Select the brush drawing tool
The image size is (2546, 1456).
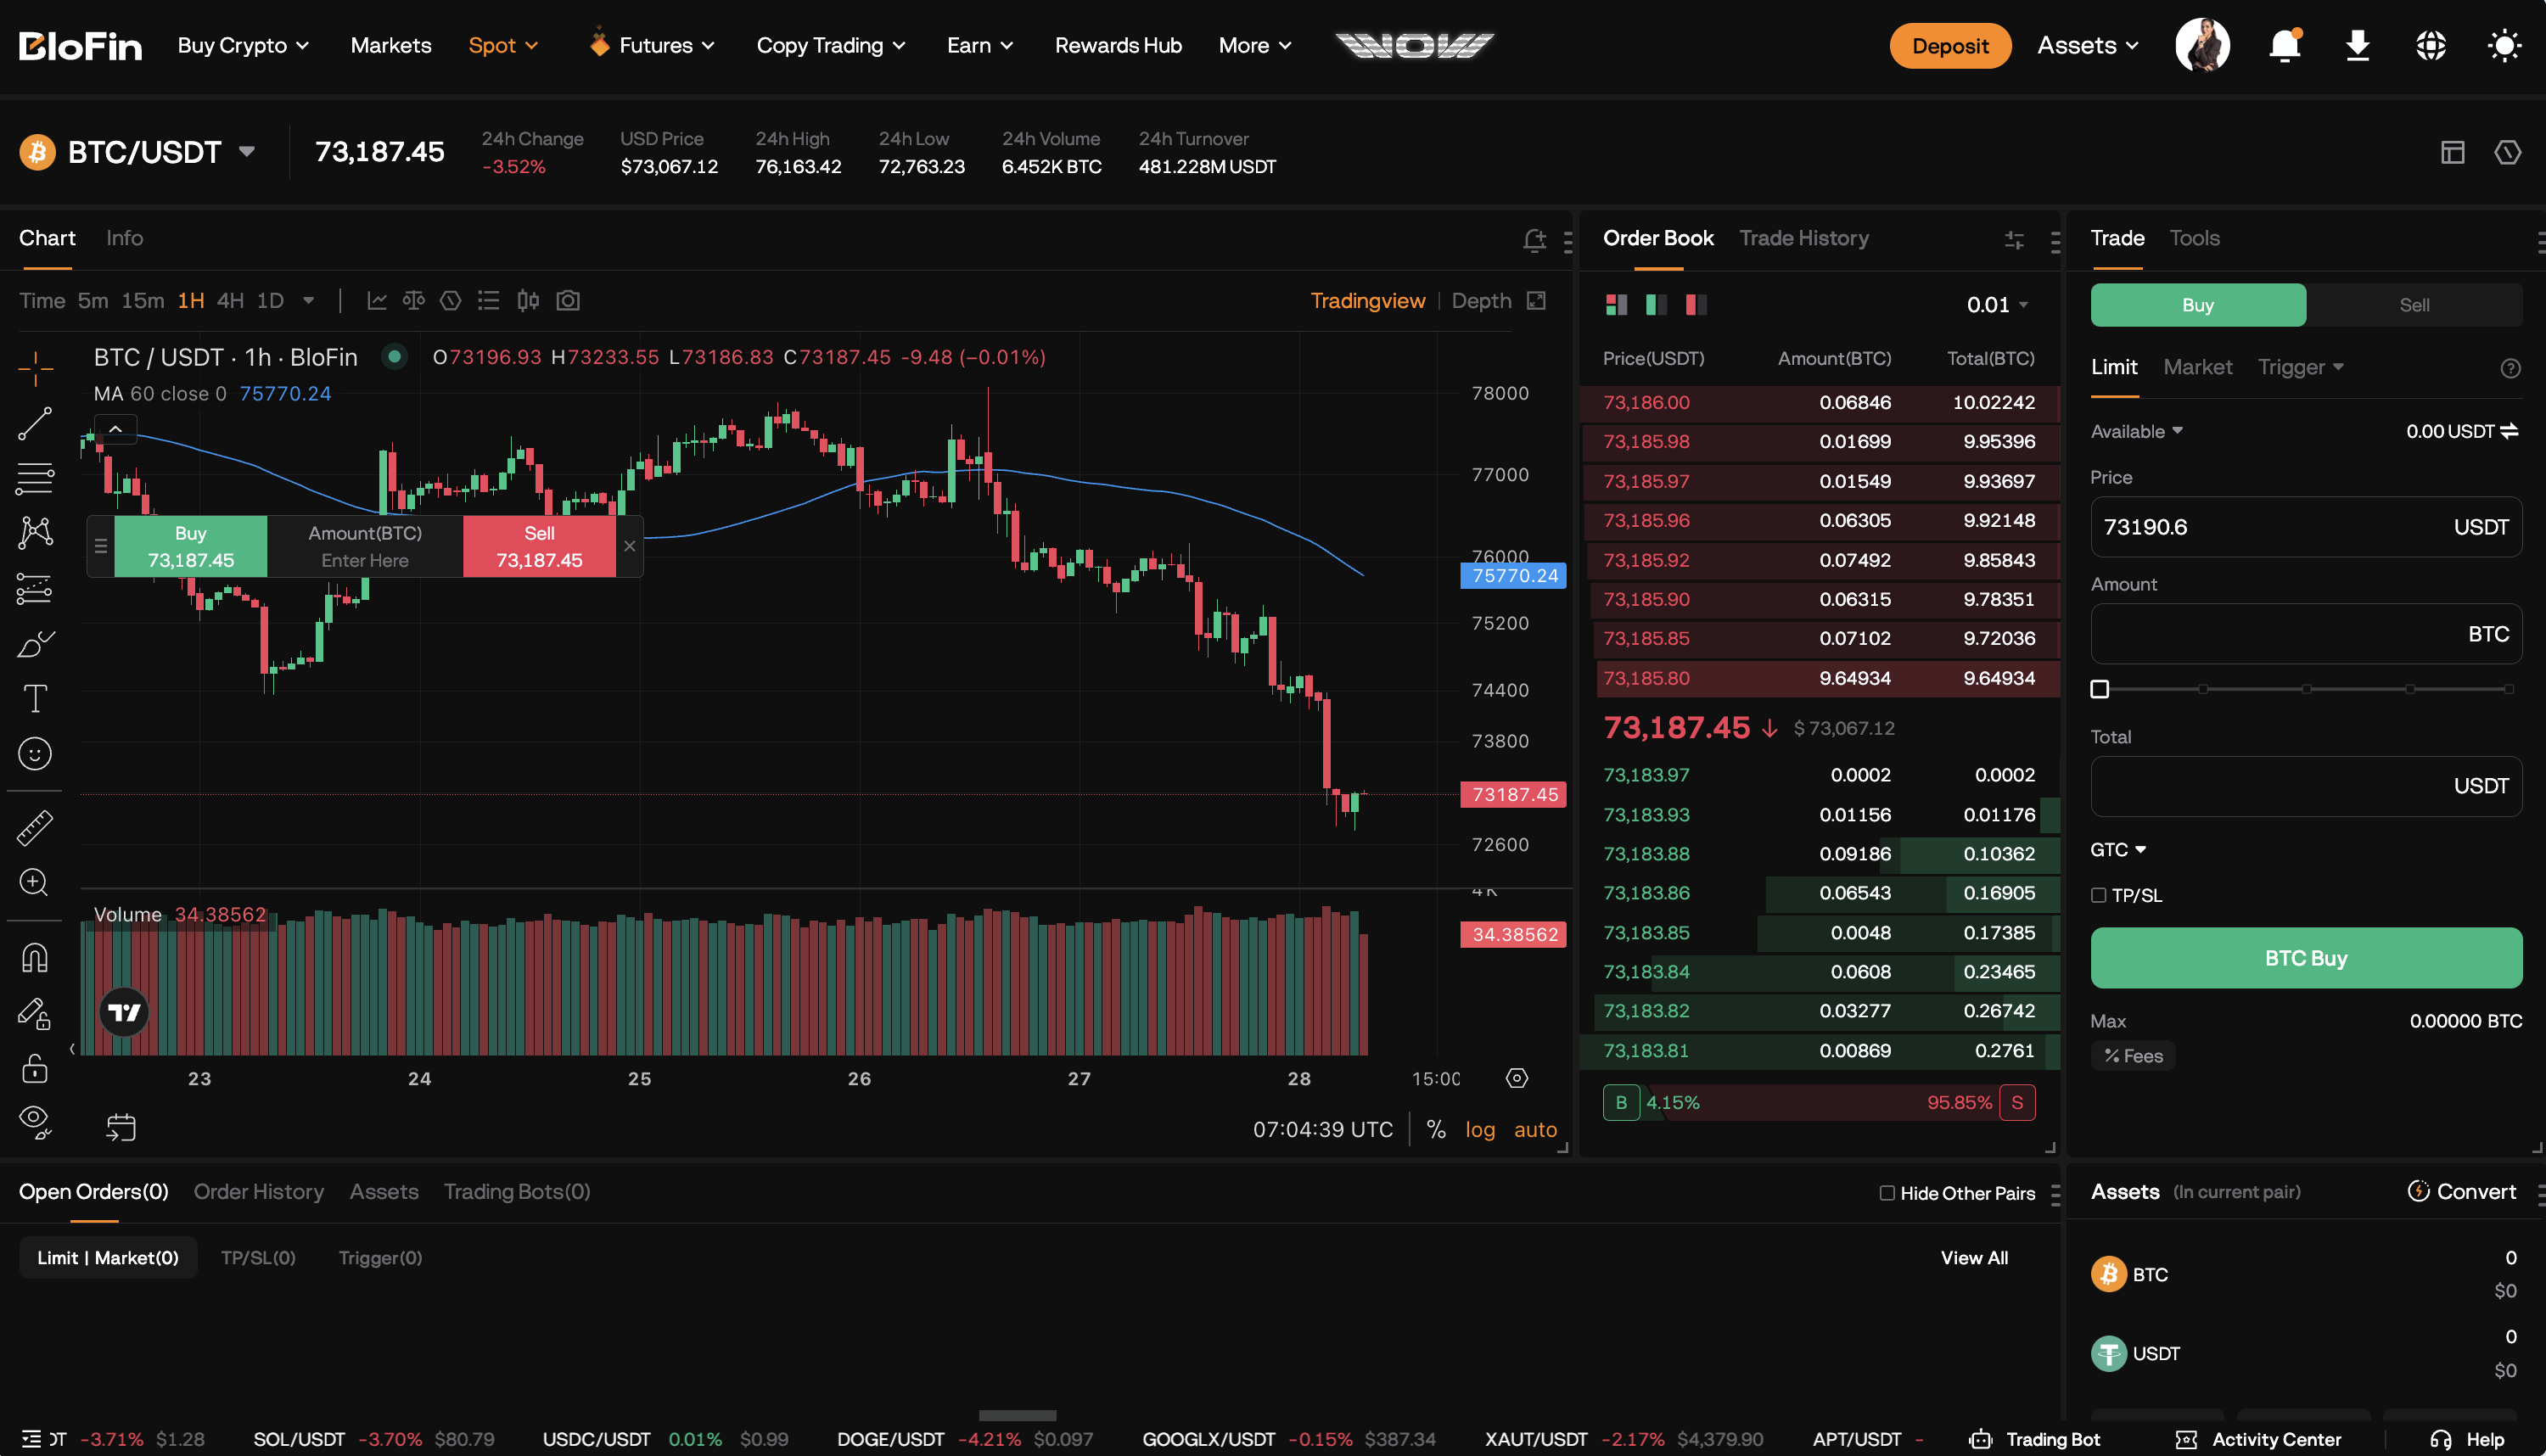click(35, 643)
